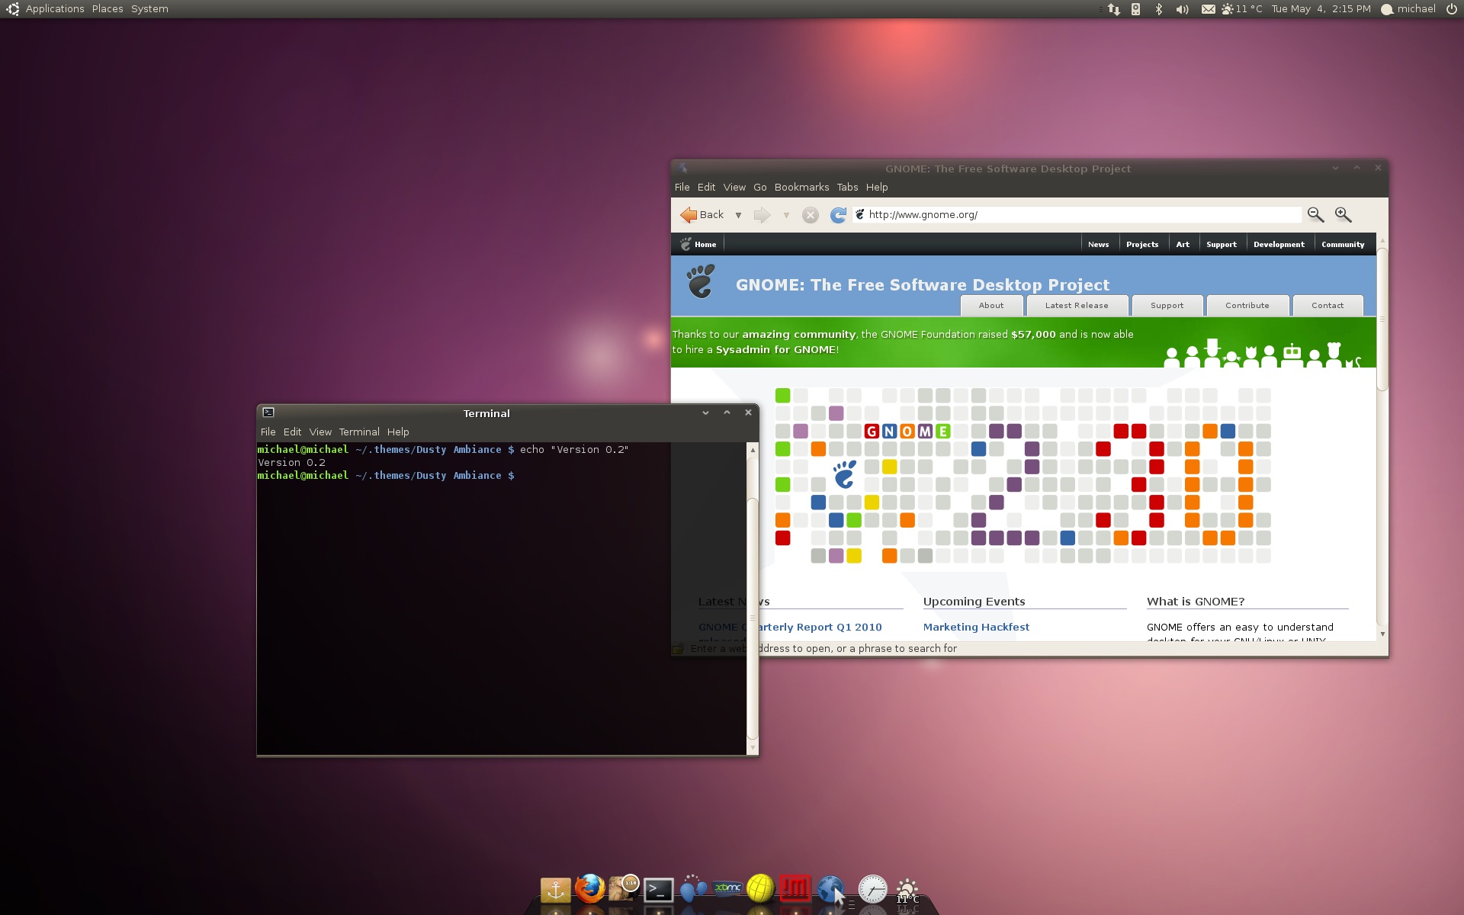This screenshot has width=1464, height=915.
Task: Go Back in the browser
Action: pos(701,215)
